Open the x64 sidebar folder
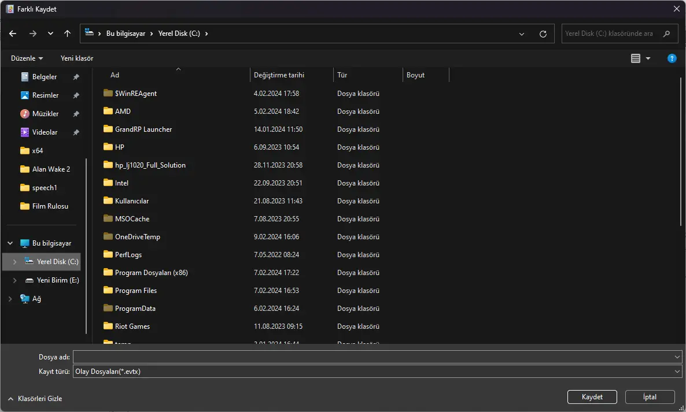This screenshot has width=686, height=412. [x=38, y=151]
